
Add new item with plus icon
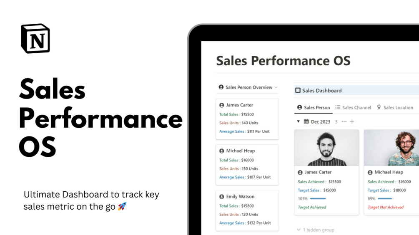pyautogui.click(x=352, y=121)
